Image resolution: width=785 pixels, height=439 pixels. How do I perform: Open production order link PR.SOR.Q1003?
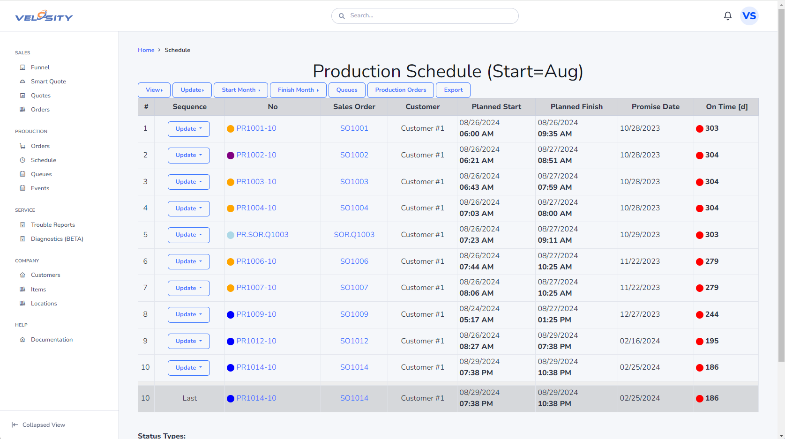(262, 235)
